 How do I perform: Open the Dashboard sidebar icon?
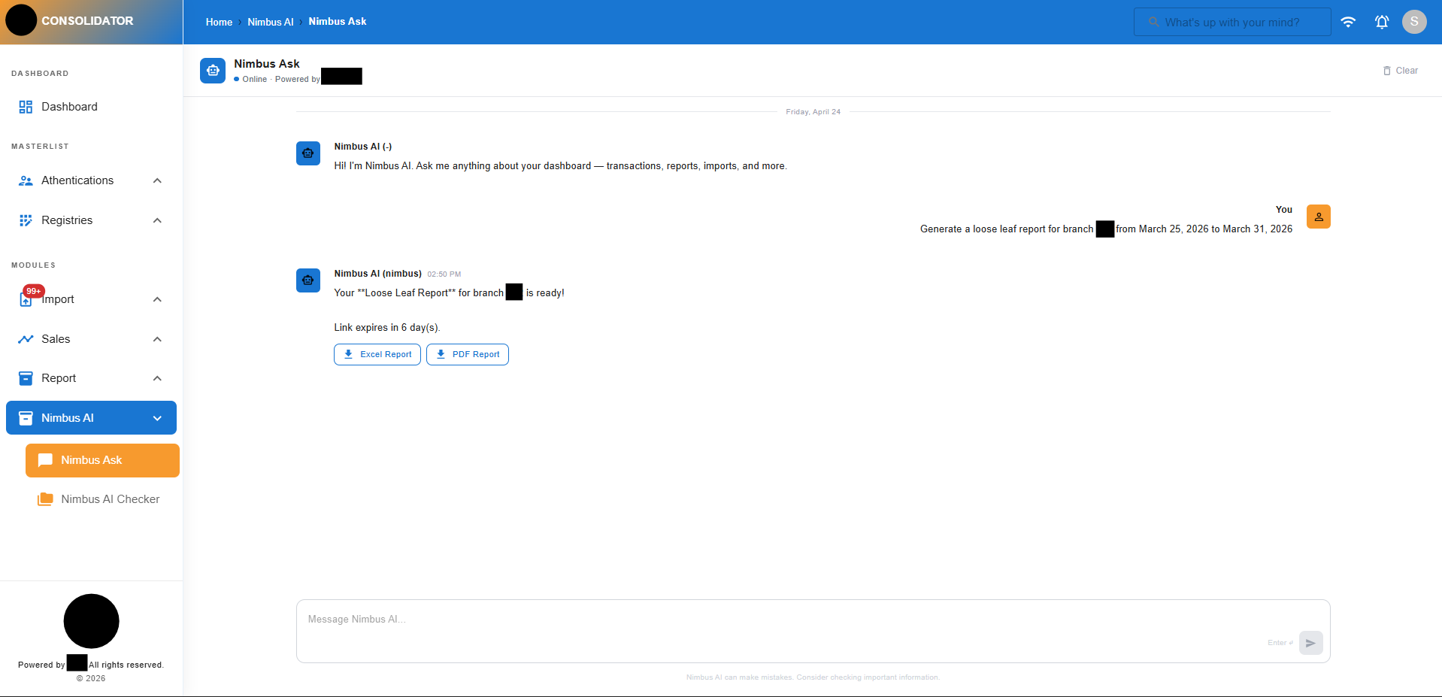click(25, 106)
